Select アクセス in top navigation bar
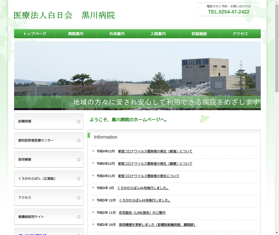The image size is (279, 235). coord(240,34)
